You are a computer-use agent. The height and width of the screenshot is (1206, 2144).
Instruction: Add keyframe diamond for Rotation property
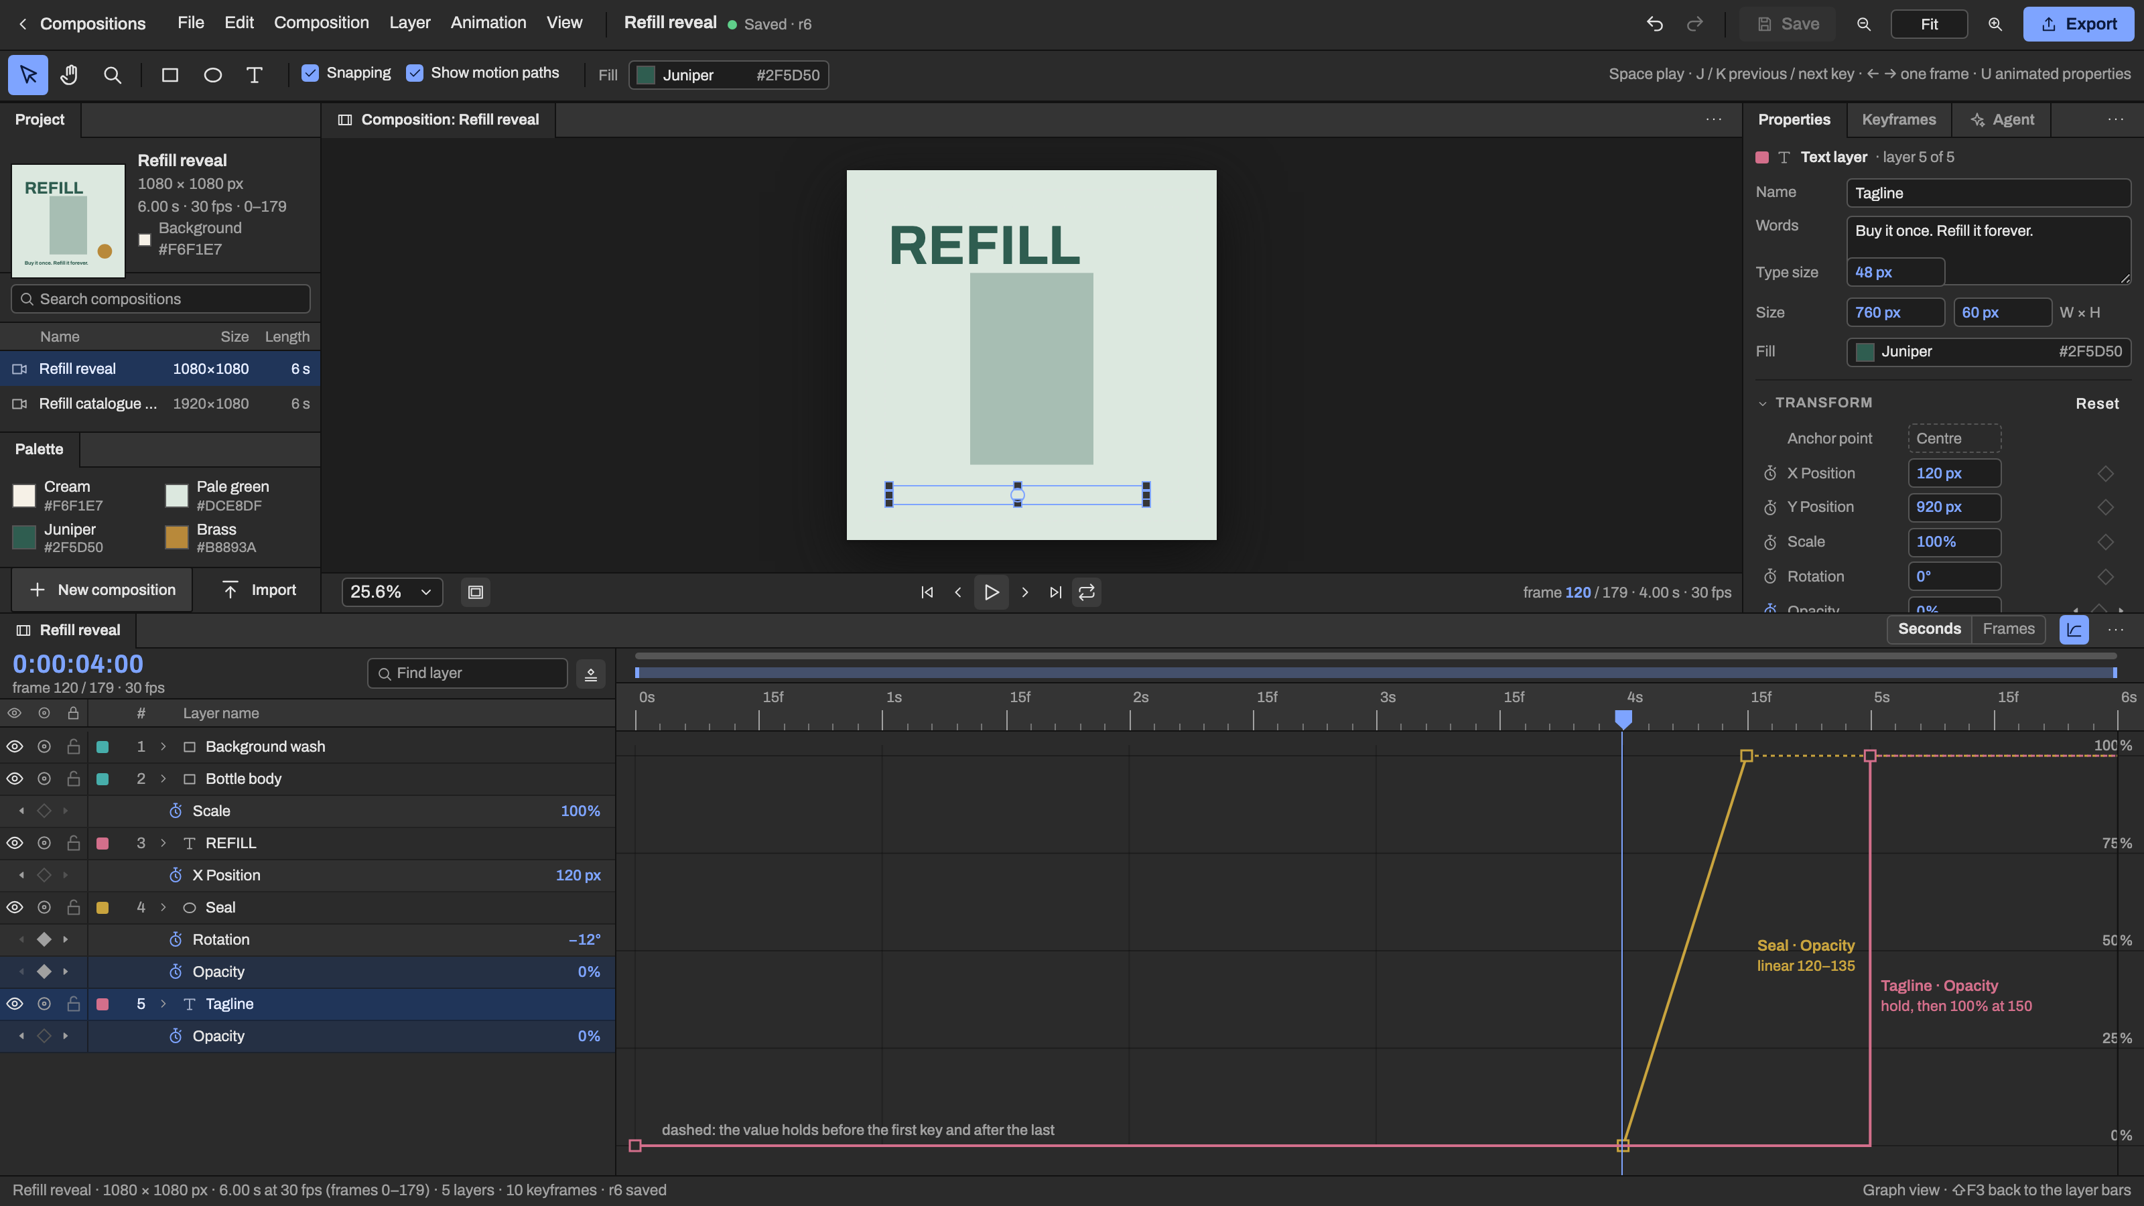tap(2105, 577)
